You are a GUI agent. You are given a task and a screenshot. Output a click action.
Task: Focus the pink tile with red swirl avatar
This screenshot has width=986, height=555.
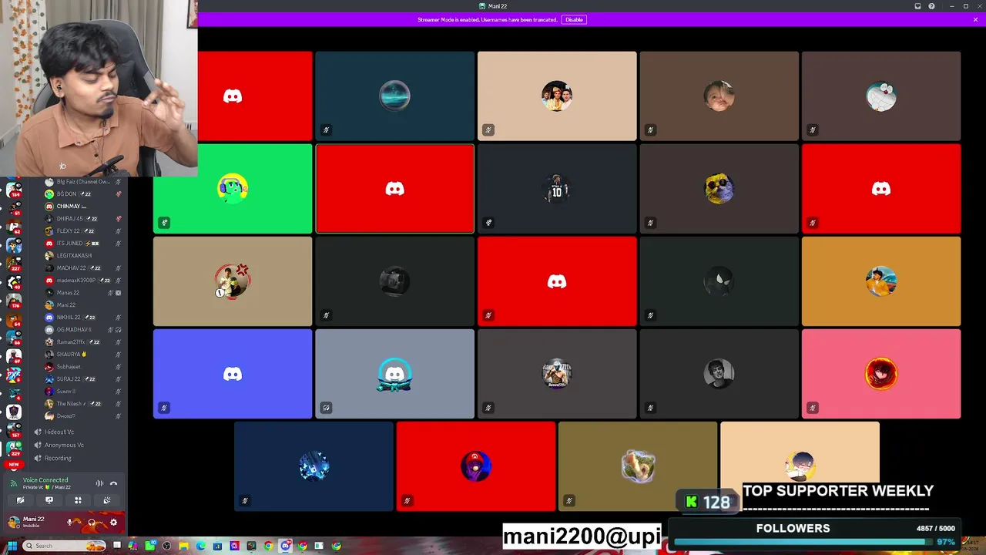pyautogui.click(x=881, y=374)
